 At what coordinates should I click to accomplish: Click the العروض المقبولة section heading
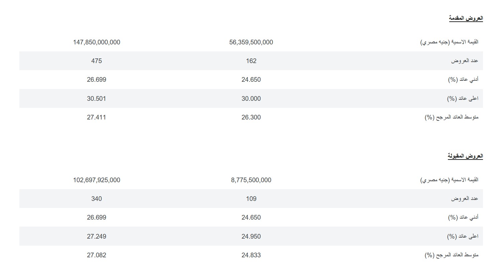click(x=465, y=156)
